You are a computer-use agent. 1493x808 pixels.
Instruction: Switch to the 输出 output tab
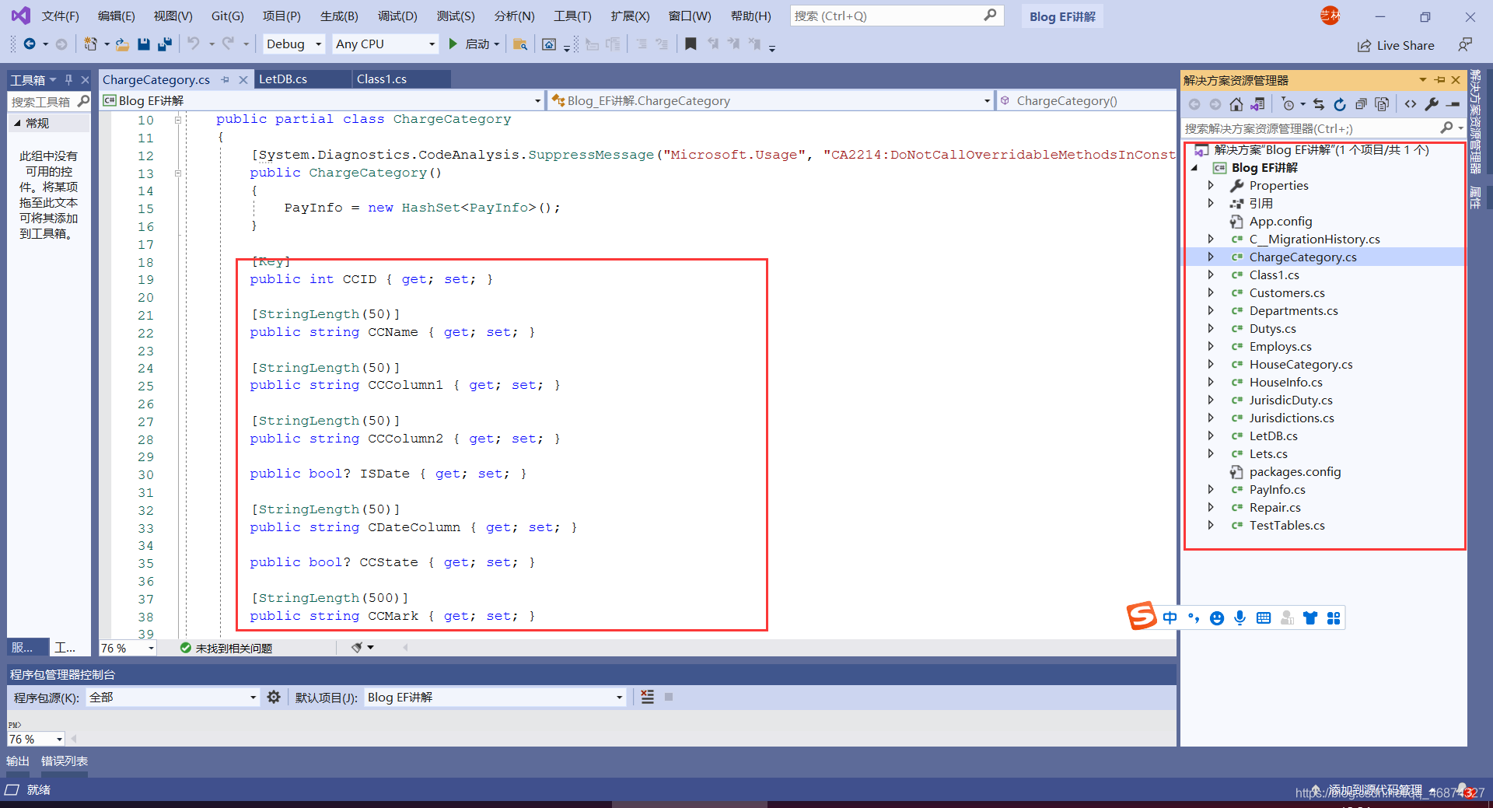(18, 761)
